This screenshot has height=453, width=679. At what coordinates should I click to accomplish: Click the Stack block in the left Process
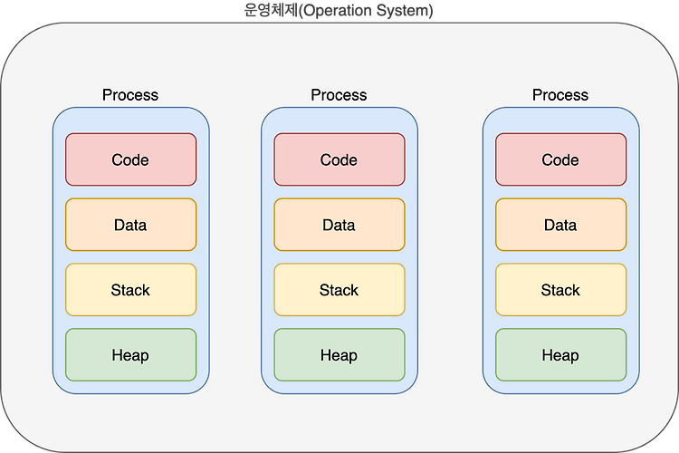click(x=130, y=290)
